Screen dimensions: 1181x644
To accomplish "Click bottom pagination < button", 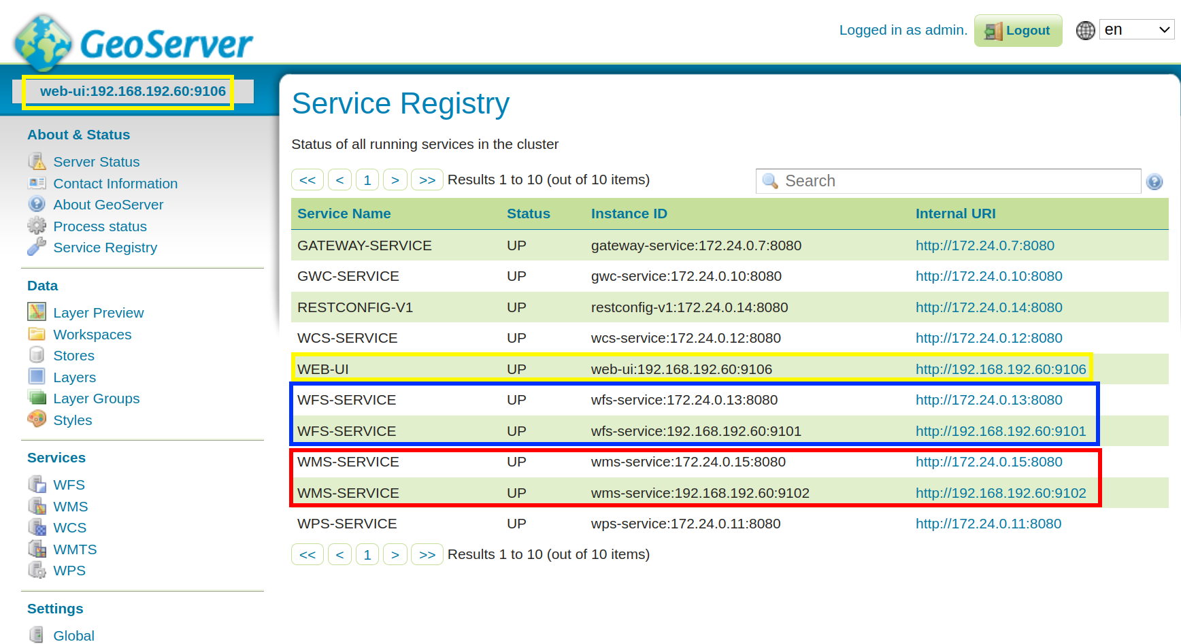I will pos(339,555).
